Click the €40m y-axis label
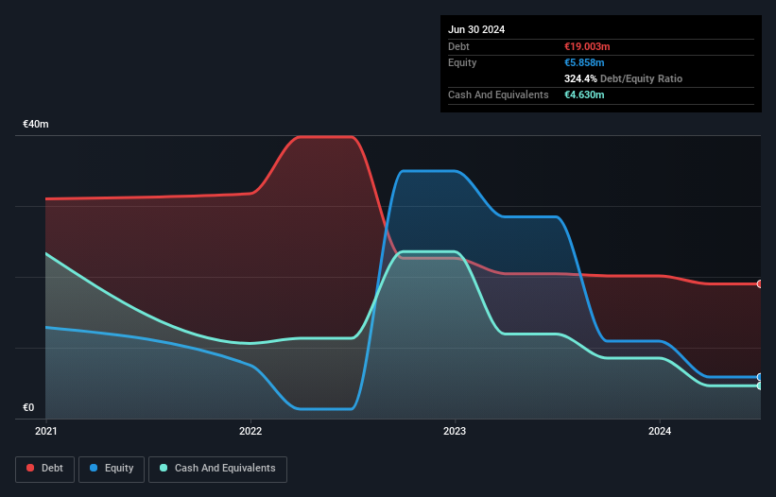Image resolution: width=776 pixels, height=497 pixels. point(36,124)
